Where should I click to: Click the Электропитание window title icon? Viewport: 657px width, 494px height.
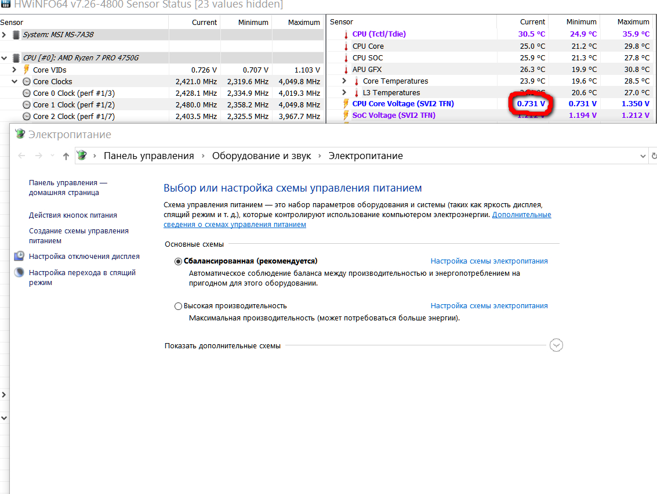point(20,134)
